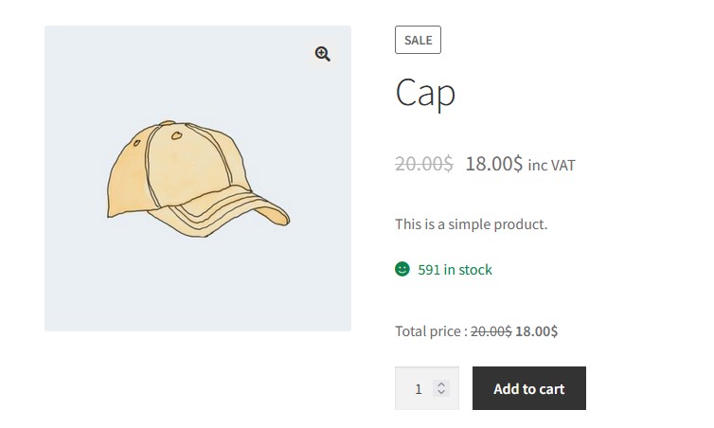Click the large 18.00$ sale price
This screenshot has height=428, width=714.
(x=493, y=164)
